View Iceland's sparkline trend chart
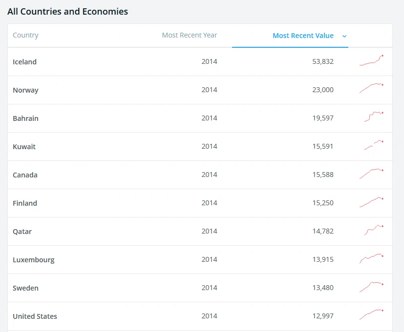The image size is (404, 332). (x=372, y=60)
